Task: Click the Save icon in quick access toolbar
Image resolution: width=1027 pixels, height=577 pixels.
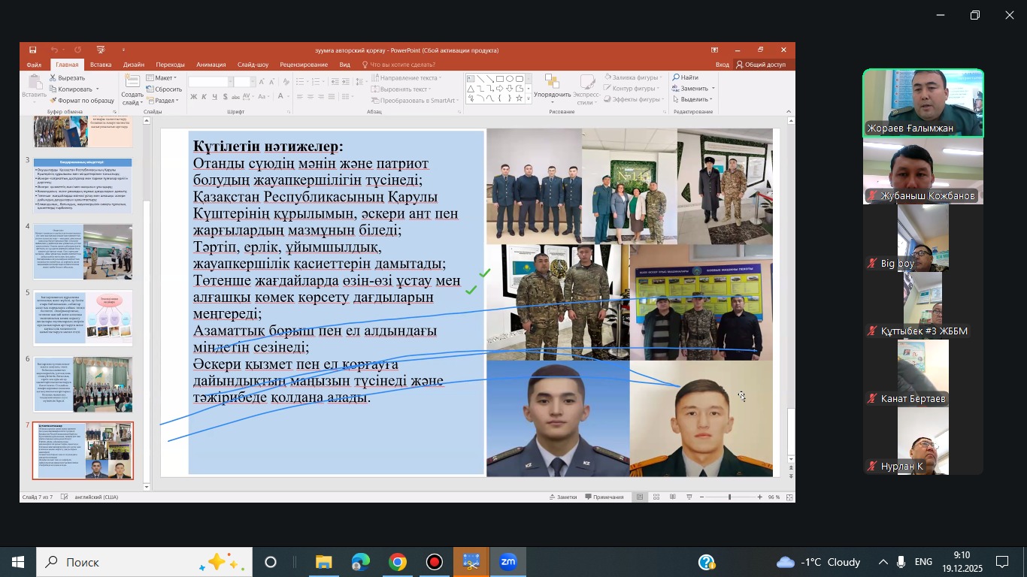Action: (33, 50)
